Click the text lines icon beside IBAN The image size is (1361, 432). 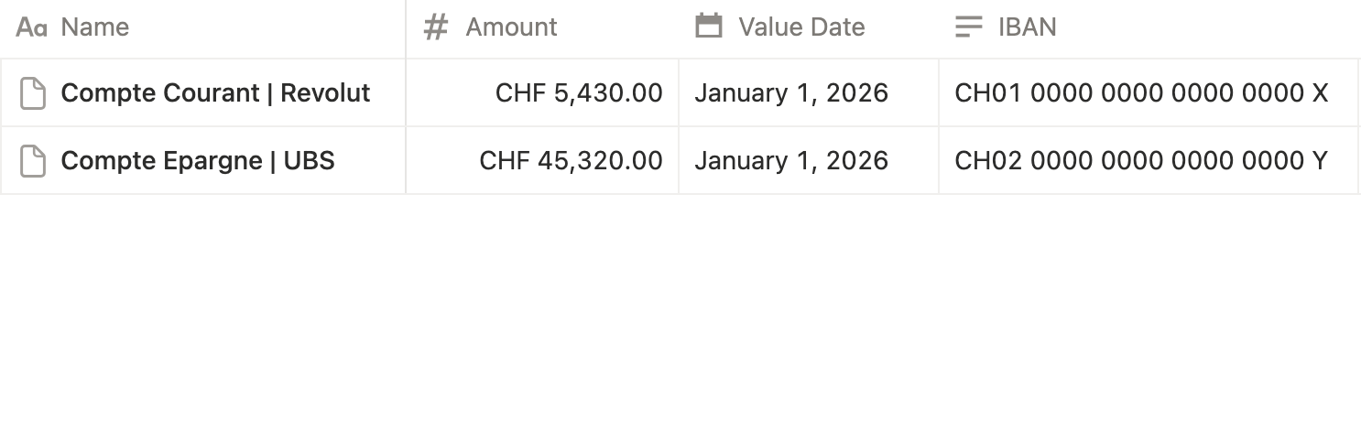(968, 27)
